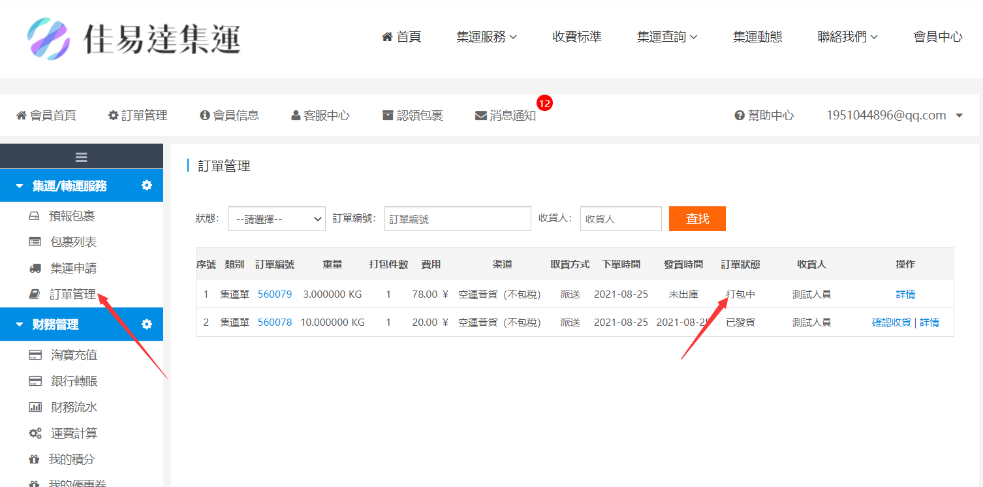Screen dimensions: 983x487
Task: Open 淘寶充值 in sidebar
Action: point(74,355)
